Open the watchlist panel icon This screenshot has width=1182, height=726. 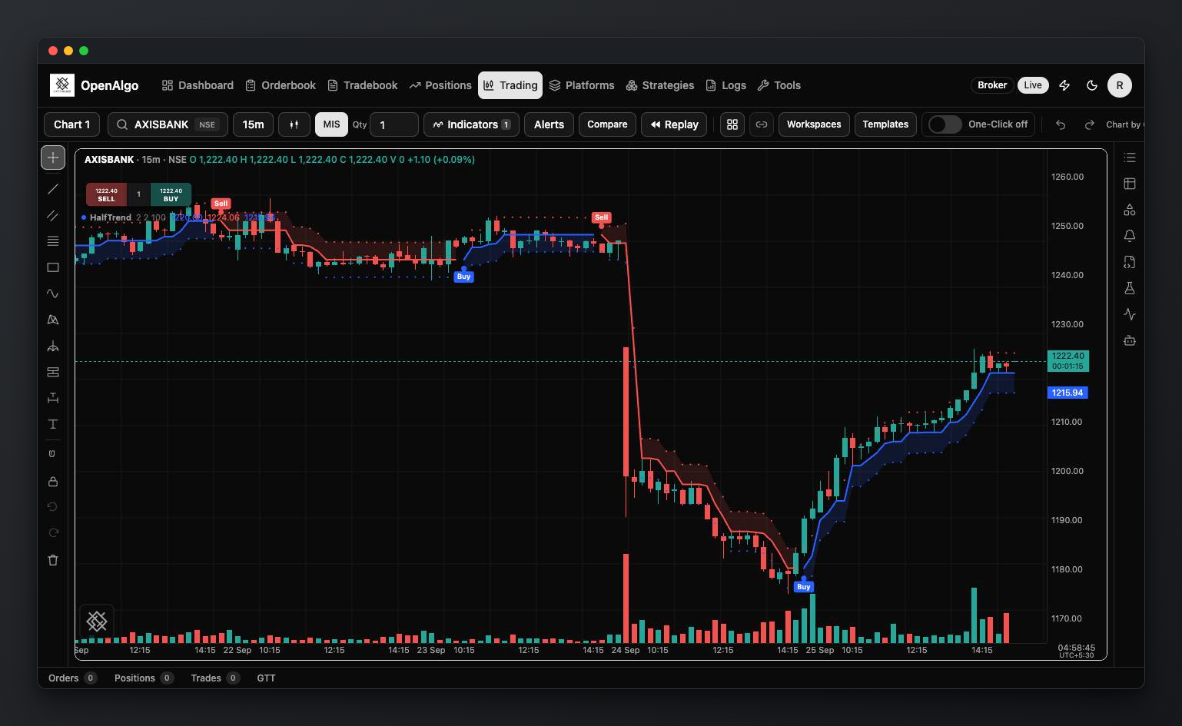pyautogui.click(x=1130, y=157)
